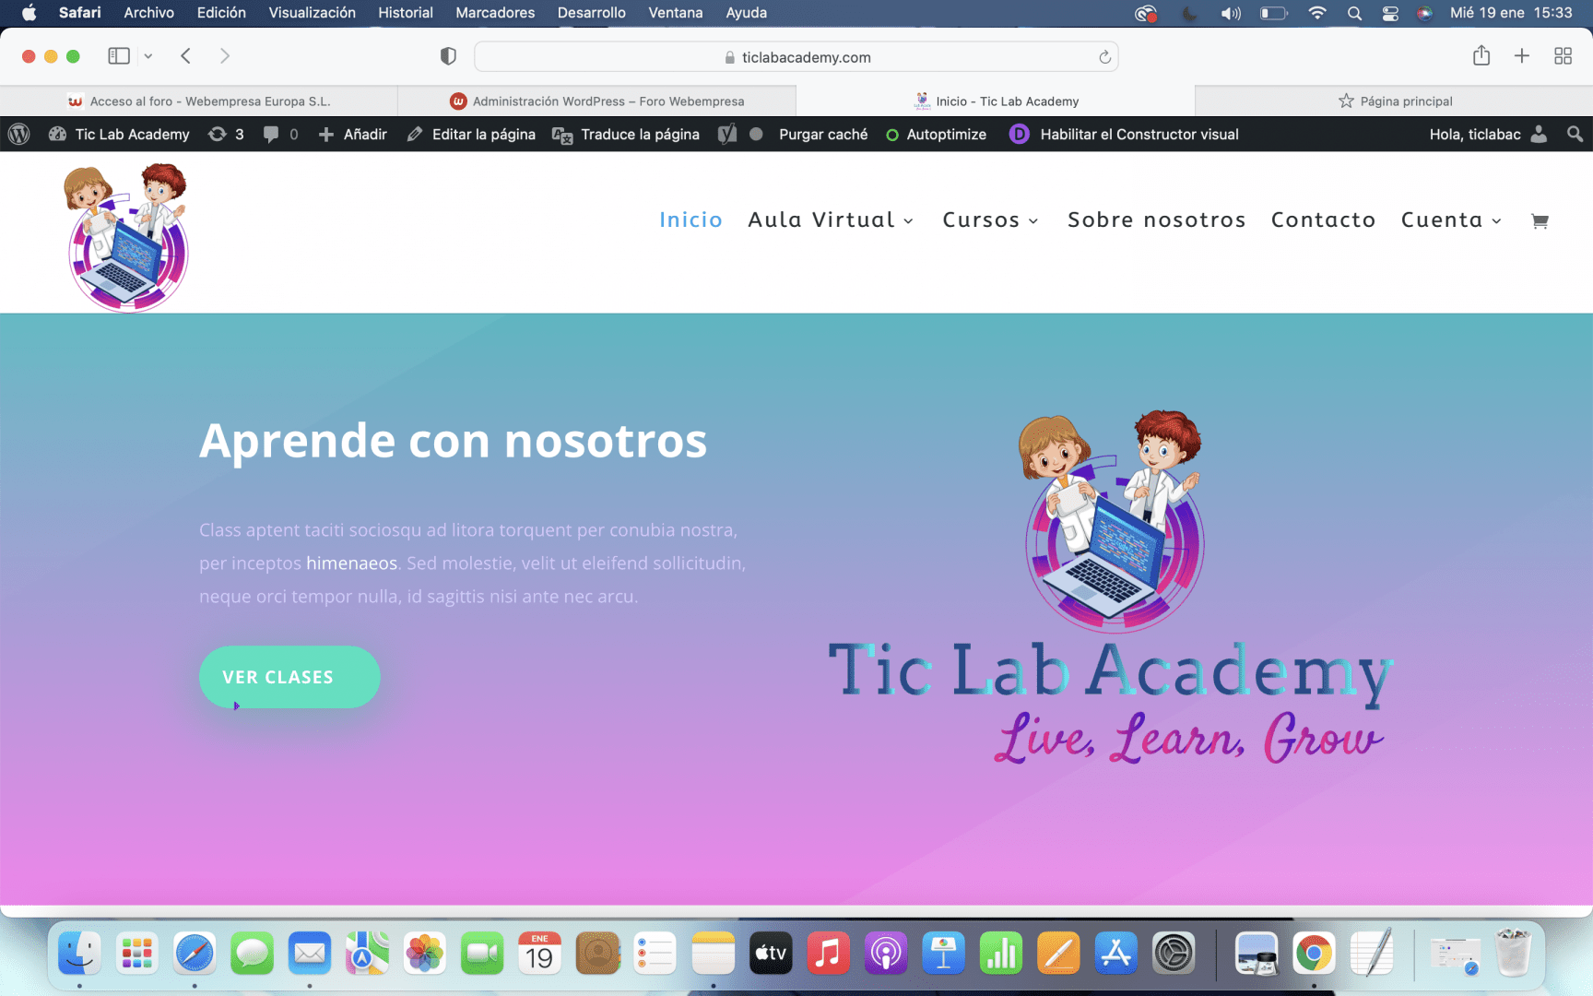Open Music app from the Dock
Viewport: 1593px width, 996px height.
click(x=828, y=954)
